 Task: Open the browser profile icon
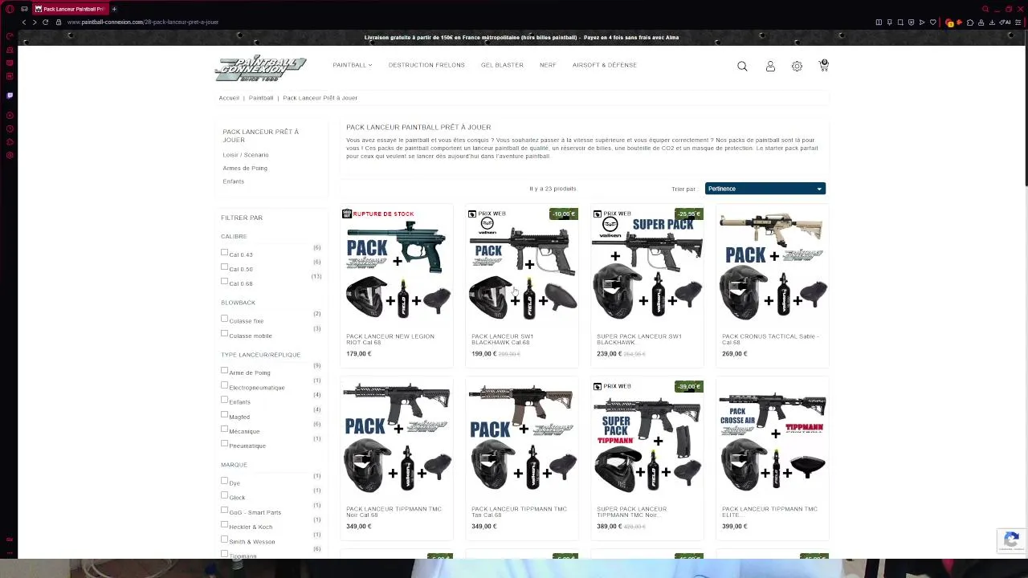[981, 22]
